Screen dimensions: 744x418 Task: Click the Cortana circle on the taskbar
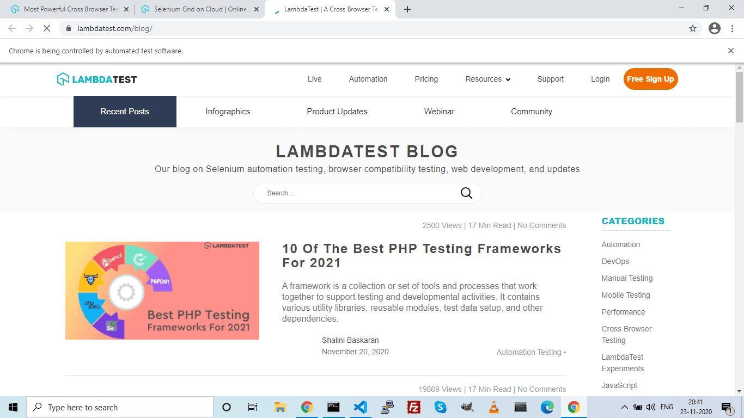coord(227,407)
